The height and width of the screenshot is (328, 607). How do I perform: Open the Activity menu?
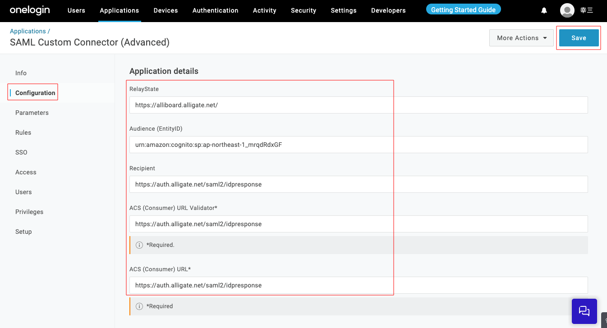264,10
